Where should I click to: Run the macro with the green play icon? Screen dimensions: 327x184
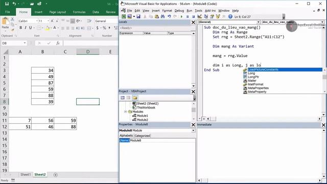point(181,16)
